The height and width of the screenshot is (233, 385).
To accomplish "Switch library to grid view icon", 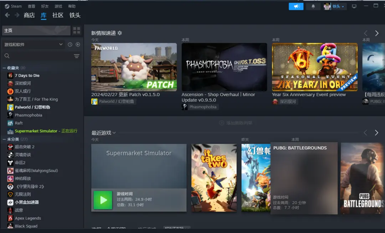I will (77, 30).
